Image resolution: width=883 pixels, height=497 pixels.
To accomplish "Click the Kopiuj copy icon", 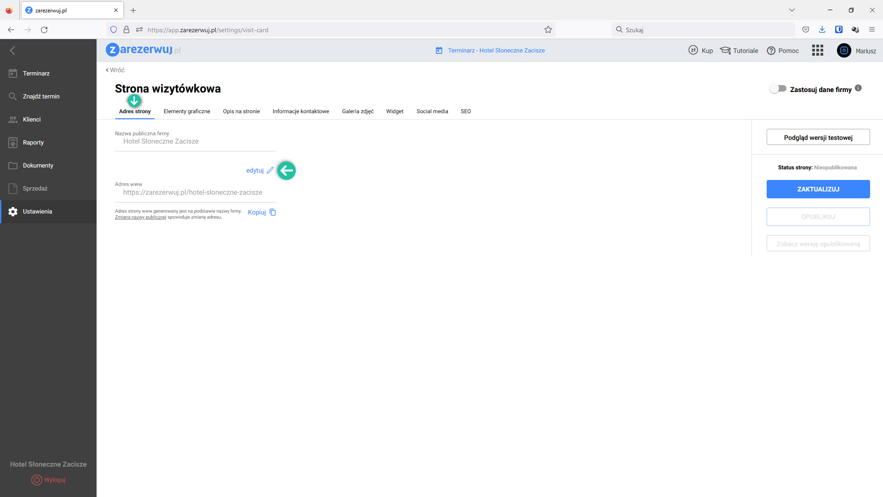I will pyautogui.click(x=273, y=212).
